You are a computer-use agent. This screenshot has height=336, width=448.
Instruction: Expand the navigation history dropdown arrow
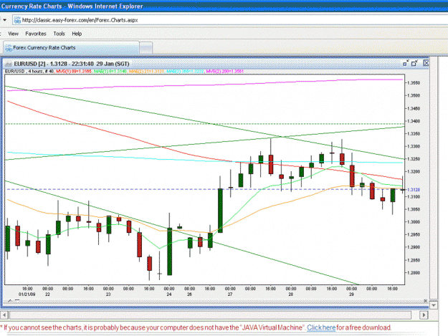point(4,20)
